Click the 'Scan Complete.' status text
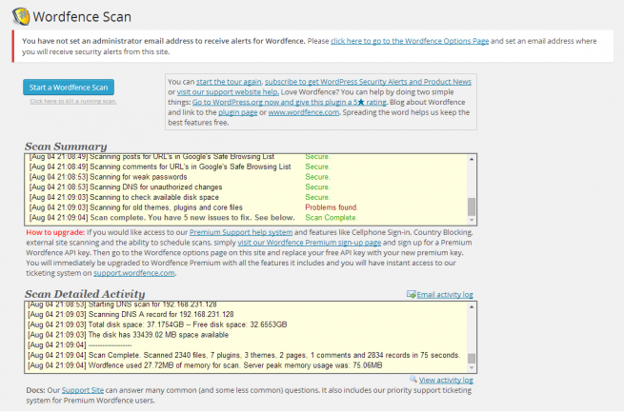The height and width of the screenshot is (412, 624). click(x=332, y=218)
